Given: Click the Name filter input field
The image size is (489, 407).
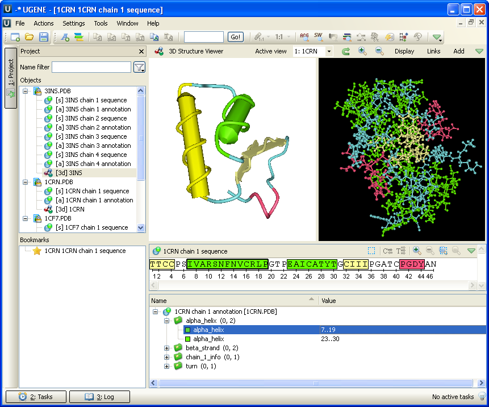Looking at the screenshot, I should pyautogui.click(x=91, y=67).
